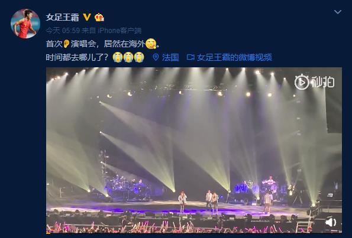Open 女足王霜的微博视频 link
Screen dimensions: 352x238
pyautogui.click(x=234, y=58)
